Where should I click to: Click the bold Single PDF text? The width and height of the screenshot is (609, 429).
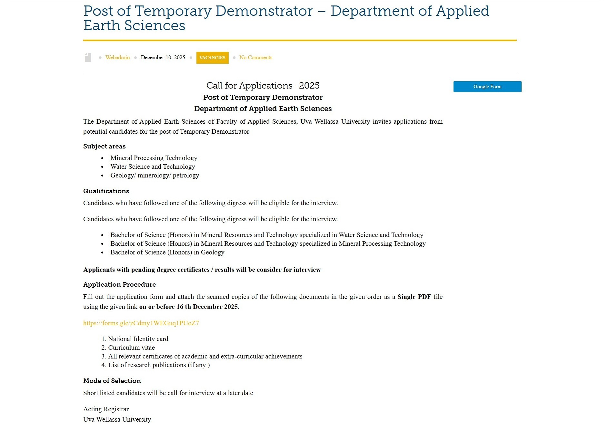point(414,297)
